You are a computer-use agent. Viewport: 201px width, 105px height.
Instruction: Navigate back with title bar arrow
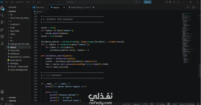point(59,2)
